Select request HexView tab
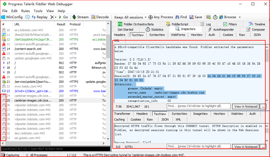The image size is (270, 157). [x=197, y=35]
